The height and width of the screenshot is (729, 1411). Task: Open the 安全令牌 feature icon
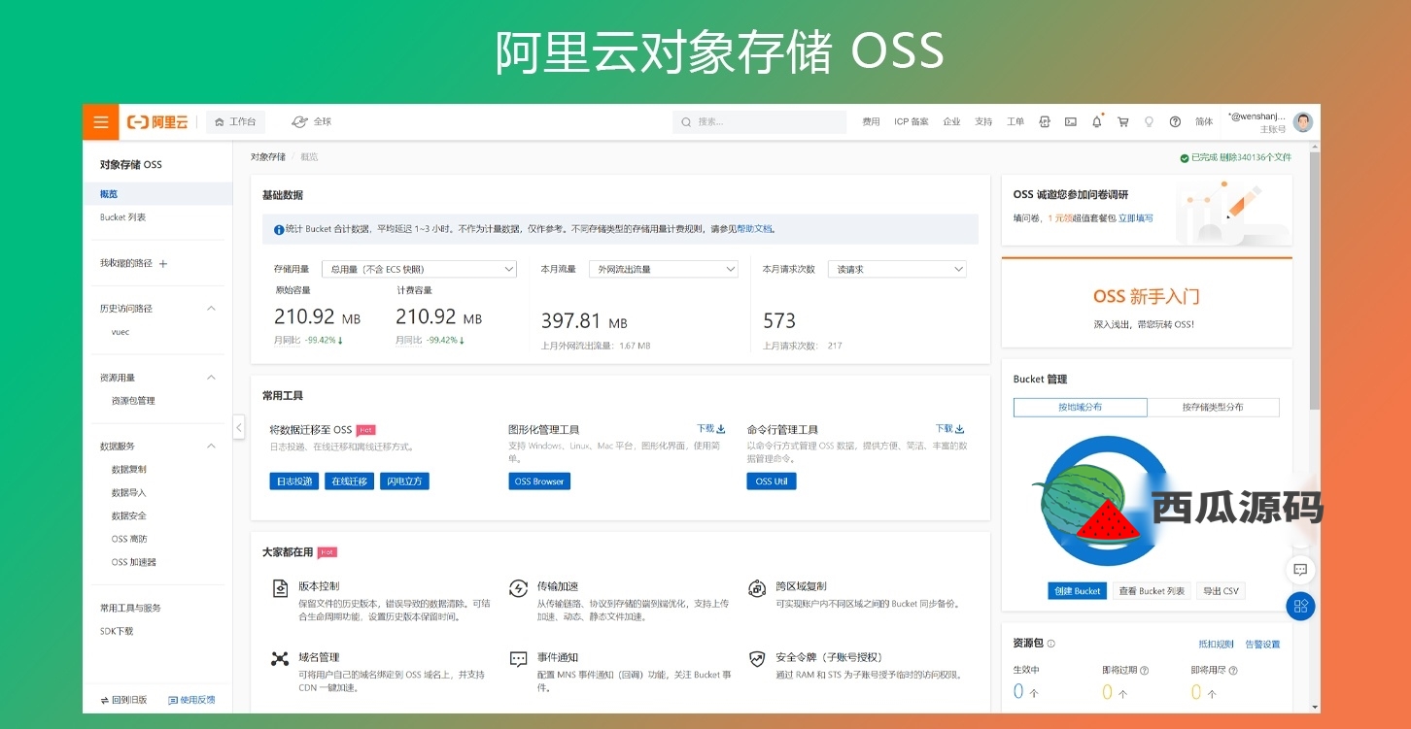pos(757,659)
